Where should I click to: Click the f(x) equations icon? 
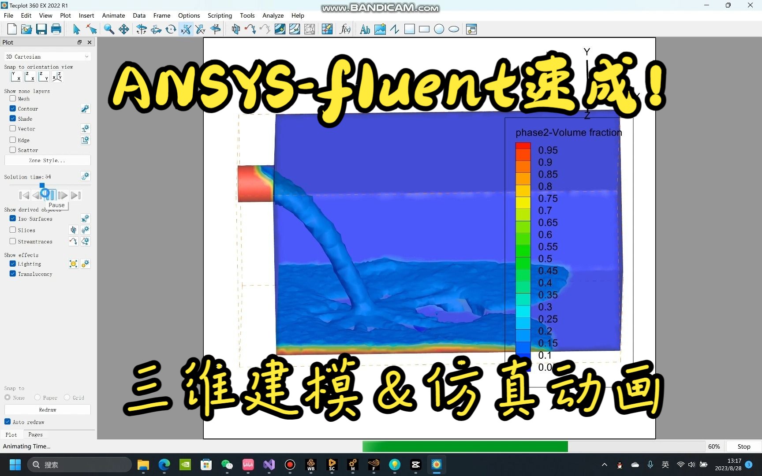(345, 29)
